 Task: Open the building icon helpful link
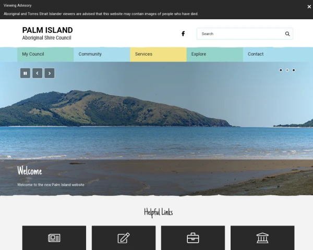click(262, 238)
